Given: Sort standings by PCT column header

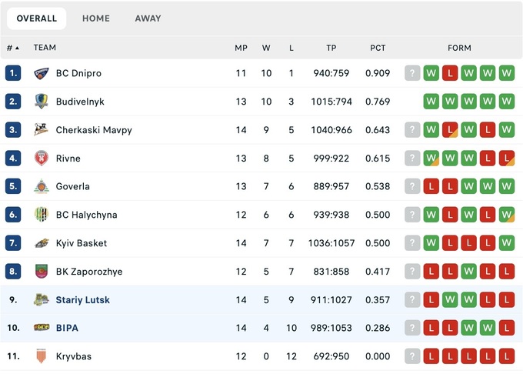Looking at the screenshot, I should (378, 48).
